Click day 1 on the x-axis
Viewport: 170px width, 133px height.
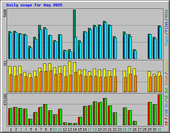11,129
